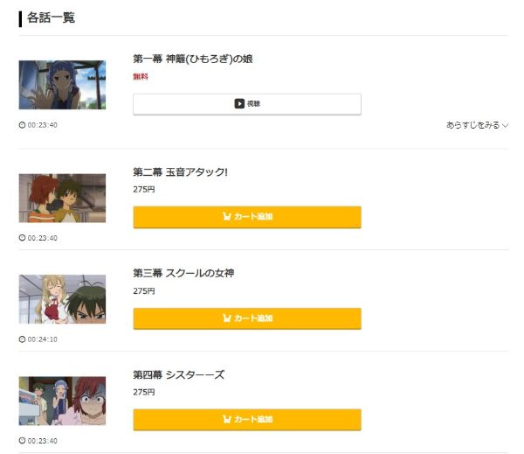
Task: Open the 第三幕 スクールの女神 thumbnail
Action: pyautogui.click(x=62, y=299)
